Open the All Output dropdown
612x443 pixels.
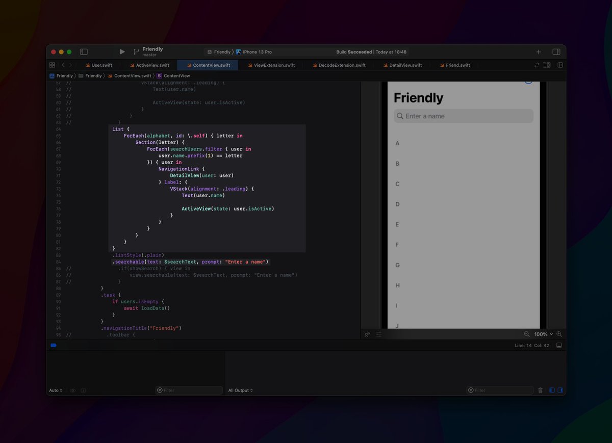click(x=241, y=390)
